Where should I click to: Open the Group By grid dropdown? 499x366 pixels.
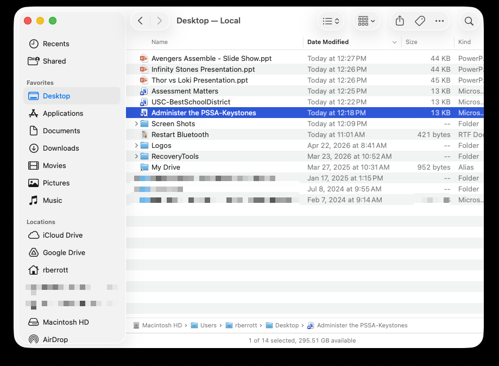click(367, 21)
